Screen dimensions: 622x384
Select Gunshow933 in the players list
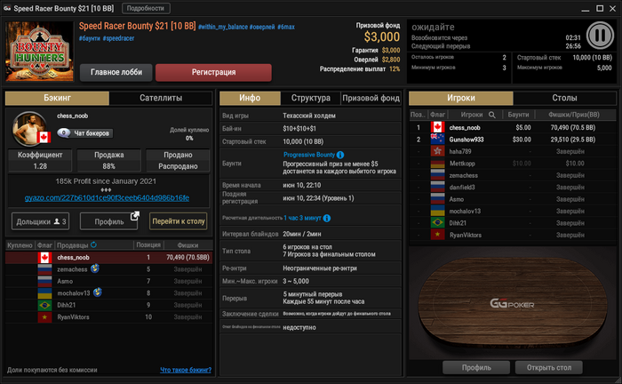[x=513, y=140]
